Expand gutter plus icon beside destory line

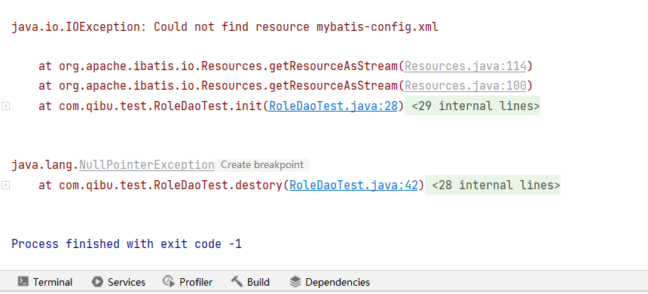click(5, 185)
